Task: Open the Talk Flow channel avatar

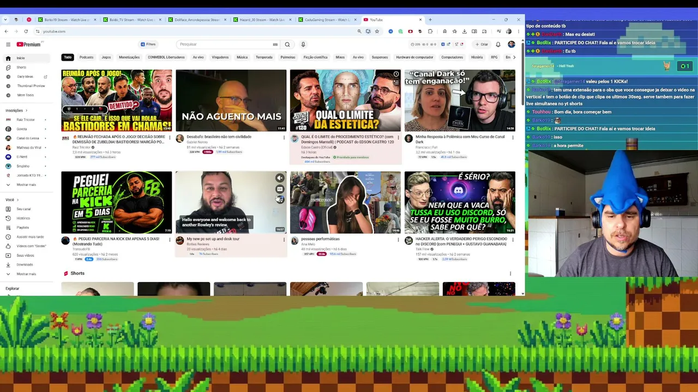Action: 408,241
